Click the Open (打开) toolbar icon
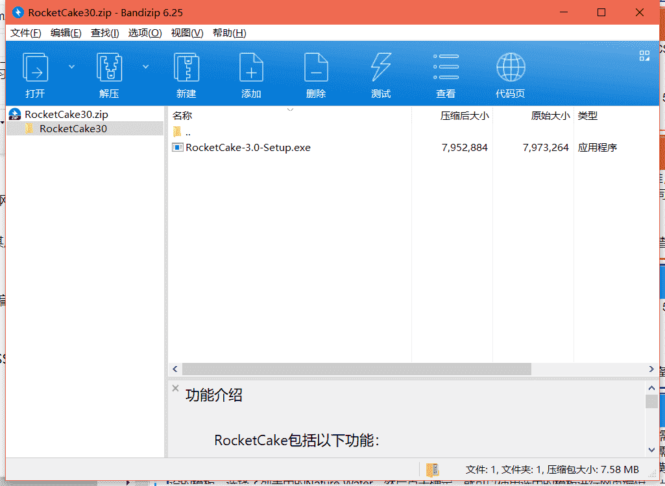This screenshot has height=486, width=665. [x=35, y=67]
